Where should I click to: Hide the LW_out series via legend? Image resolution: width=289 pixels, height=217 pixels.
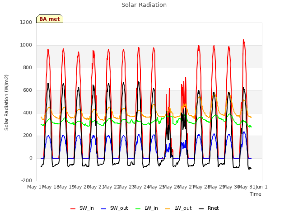[178, 208]
